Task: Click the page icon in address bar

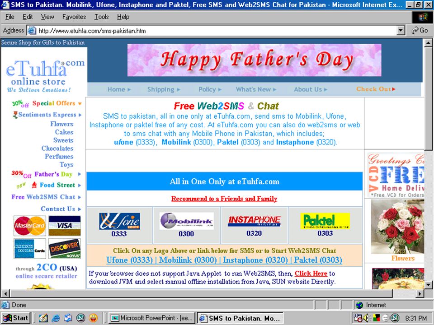Action: (32, 30)
